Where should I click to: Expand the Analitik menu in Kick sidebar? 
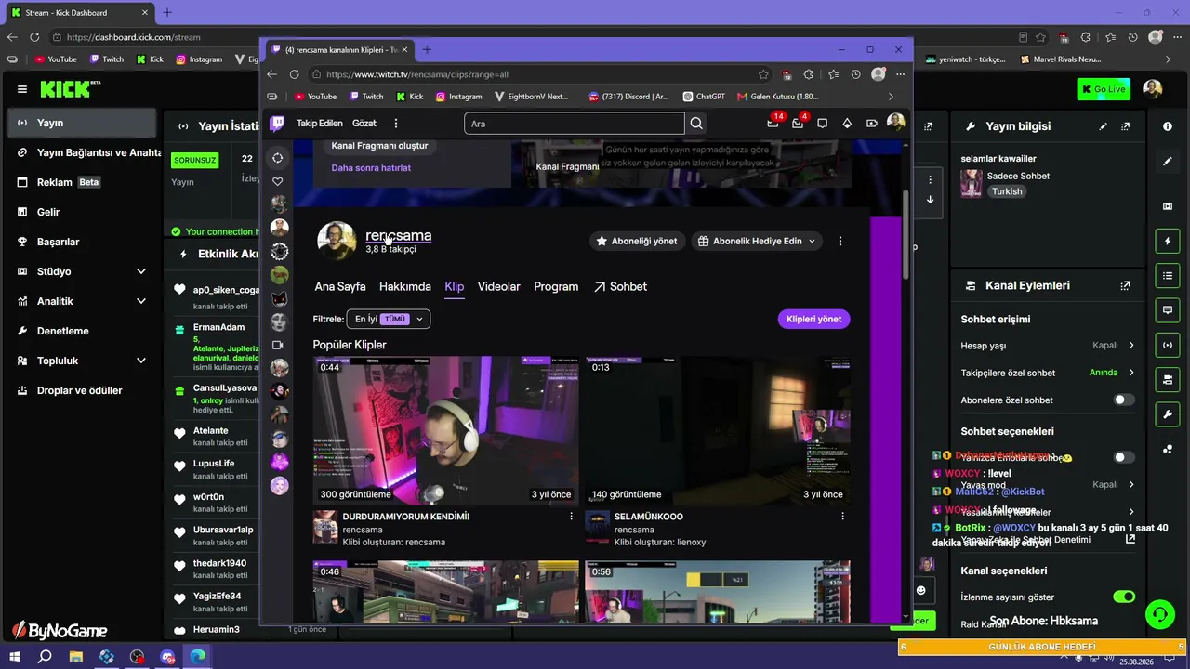point(141,301)
